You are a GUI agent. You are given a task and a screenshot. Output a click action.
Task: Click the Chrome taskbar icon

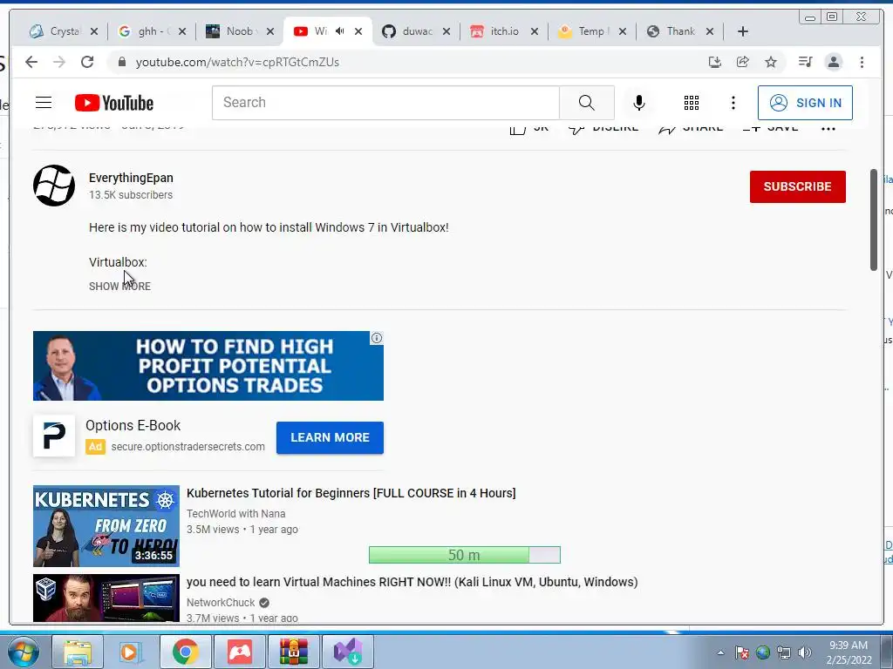point(186,652)
